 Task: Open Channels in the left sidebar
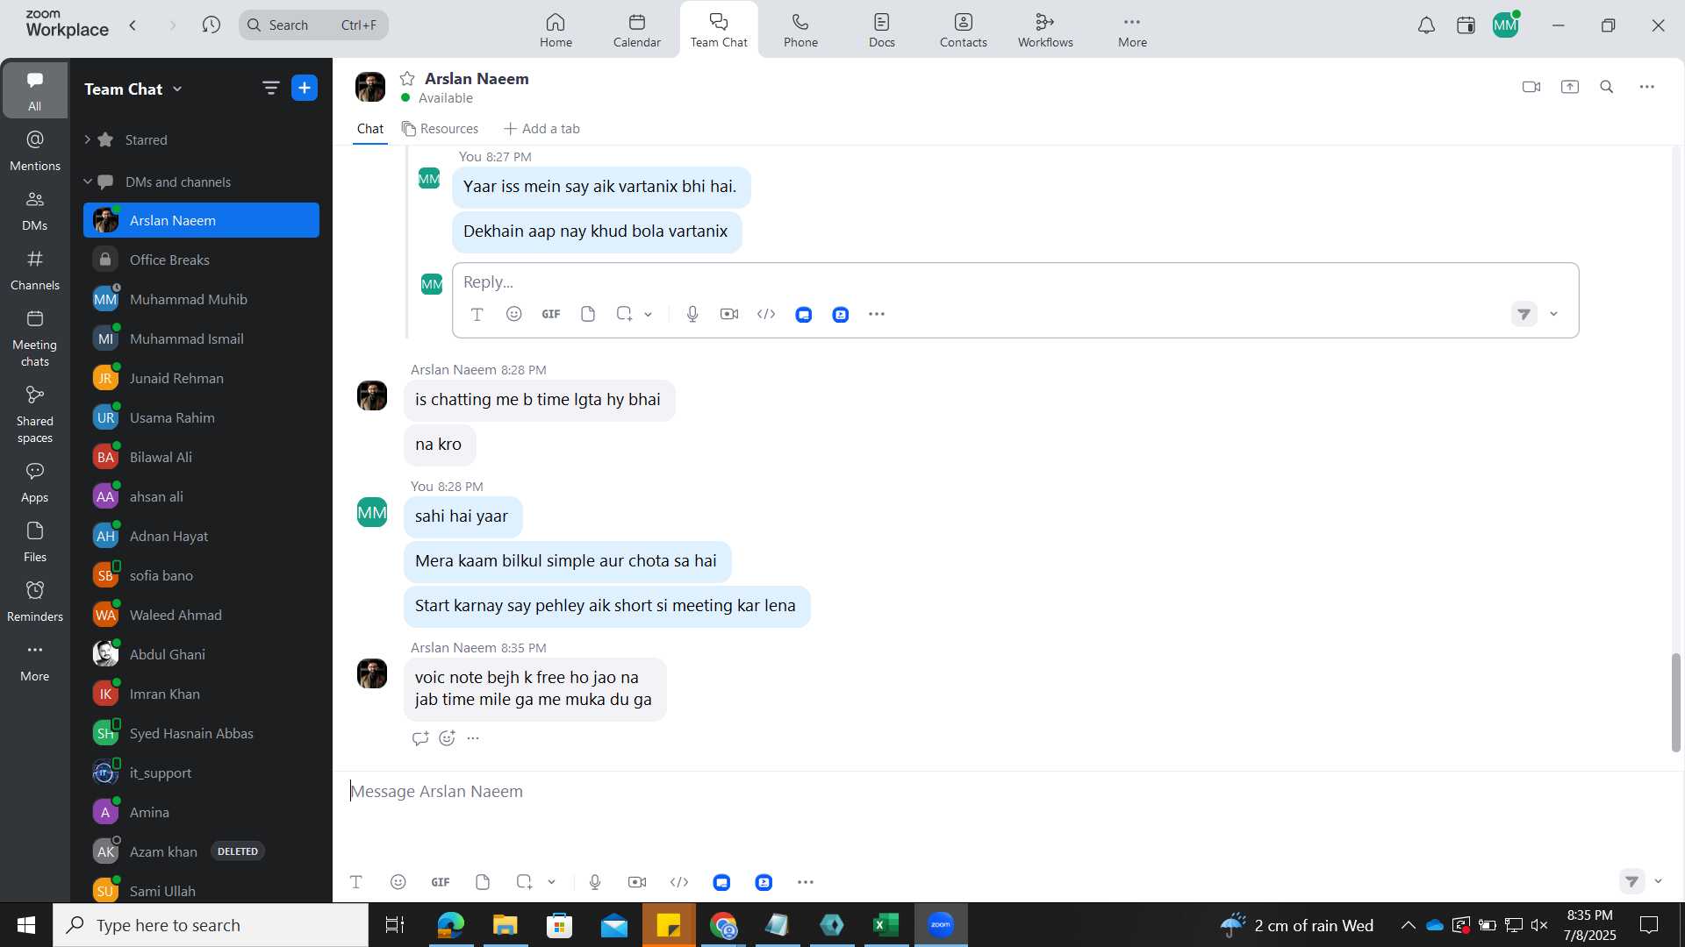click(35, 270)
